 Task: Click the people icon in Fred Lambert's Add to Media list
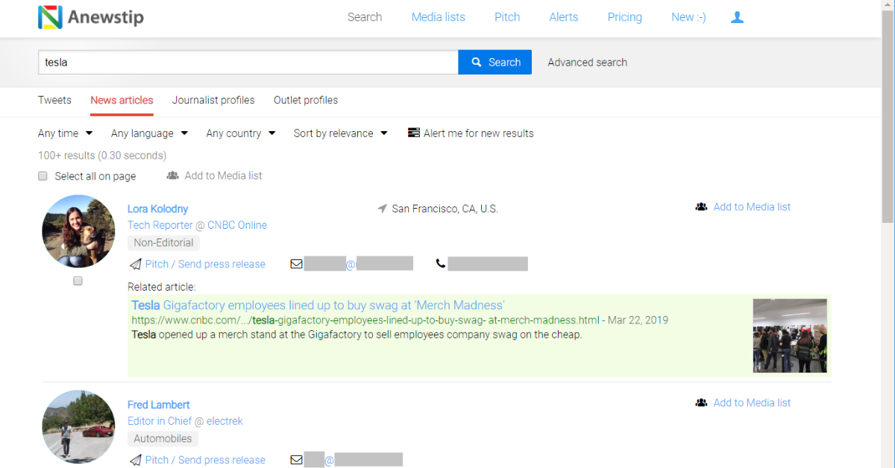(701, 403)
